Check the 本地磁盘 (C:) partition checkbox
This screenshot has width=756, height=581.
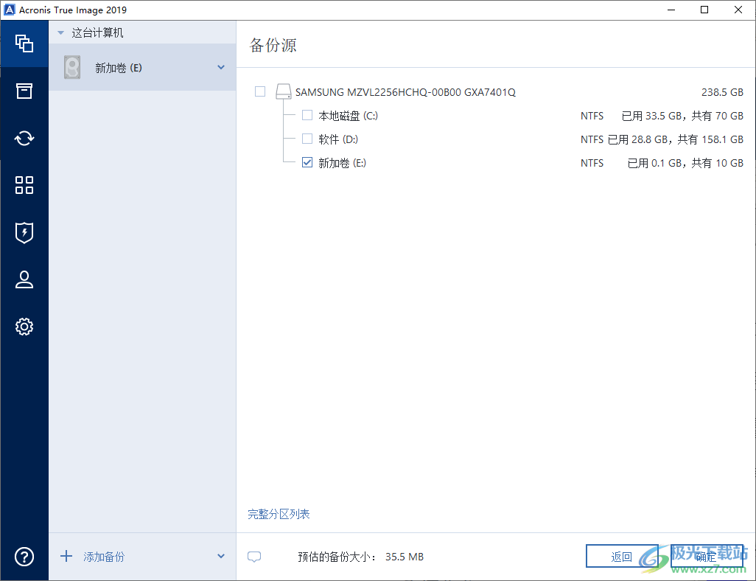pyautogui.click(x=307, y=115)
